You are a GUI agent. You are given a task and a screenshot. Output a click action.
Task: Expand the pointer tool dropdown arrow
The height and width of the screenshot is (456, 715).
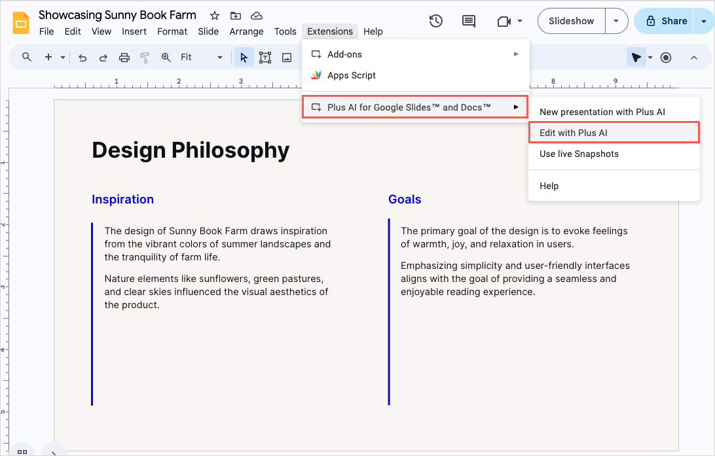click(650, 58)
